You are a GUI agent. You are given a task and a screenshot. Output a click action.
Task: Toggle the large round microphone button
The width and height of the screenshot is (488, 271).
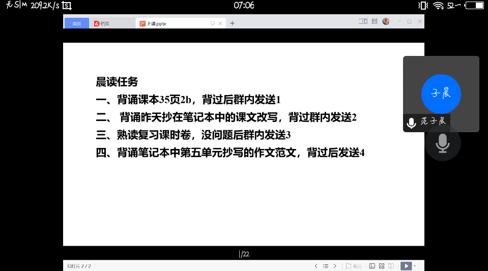[442, 143]
